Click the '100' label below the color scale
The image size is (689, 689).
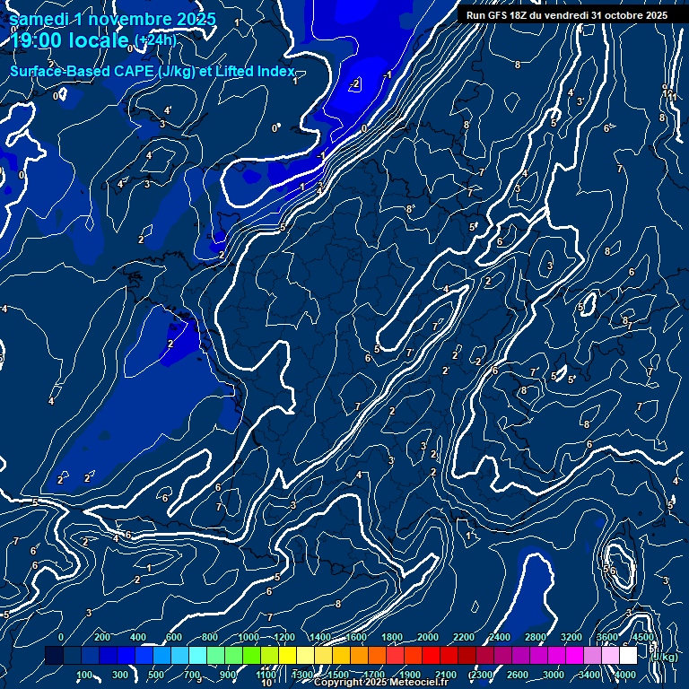(85, 675)
